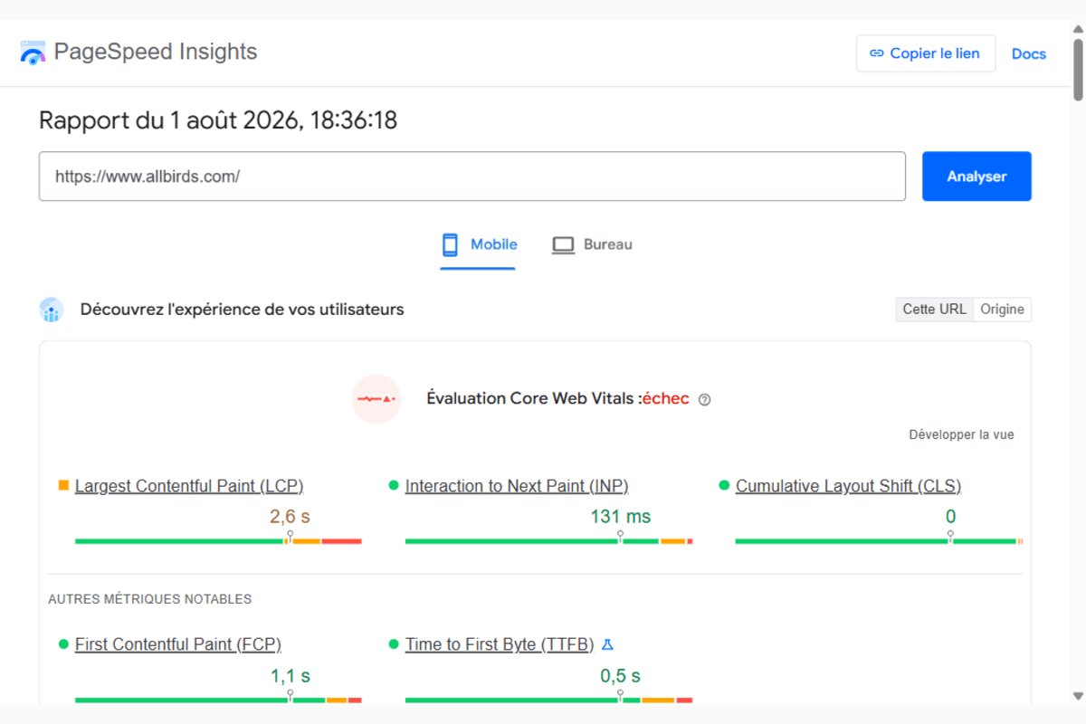Image resolution: width=1086 pixels, height=724 pixels.
Task: Click the LCP value 2,6 s
Action: click(x=290, y=517)
